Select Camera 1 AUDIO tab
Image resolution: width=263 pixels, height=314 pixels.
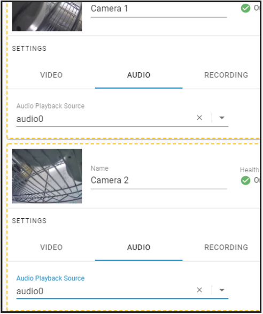pos(138,75)
